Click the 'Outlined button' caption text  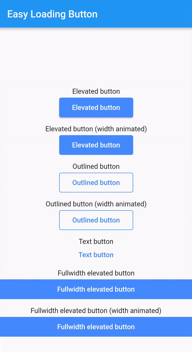[x=96, y=166]
